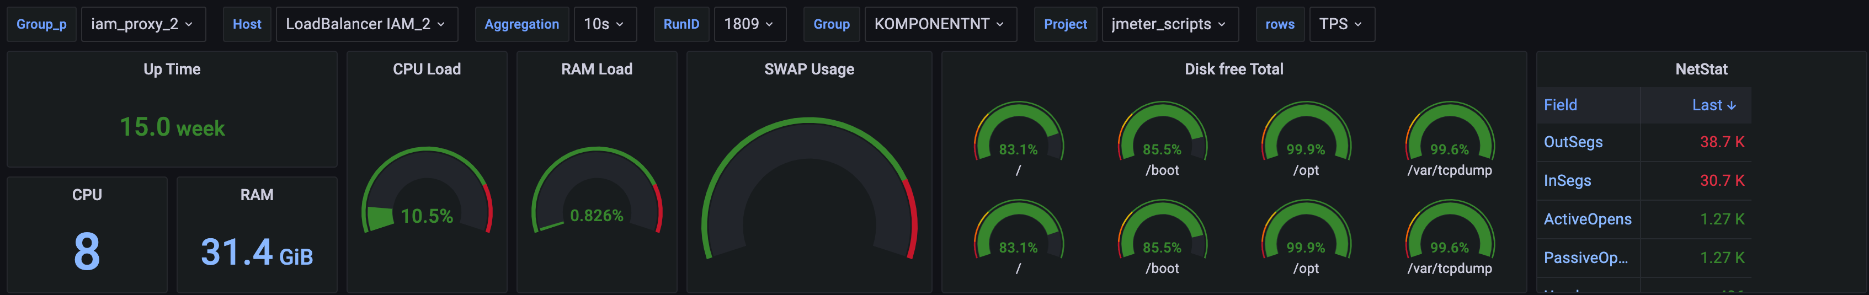Click the bottom-row 99.9% /opt gauge
Viewport: 1869px width, 295px height.
click(x=1306, y=229)
